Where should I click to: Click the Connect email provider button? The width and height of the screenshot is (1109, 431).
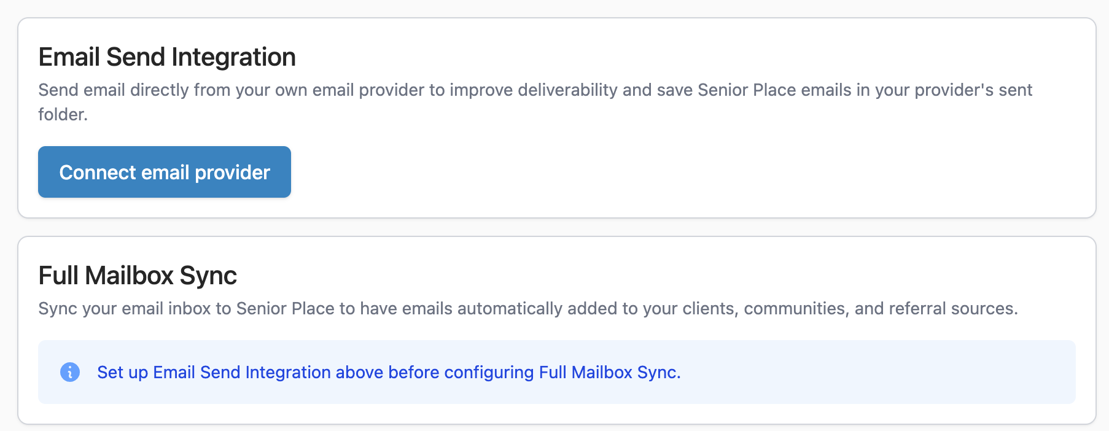point(164,172)
